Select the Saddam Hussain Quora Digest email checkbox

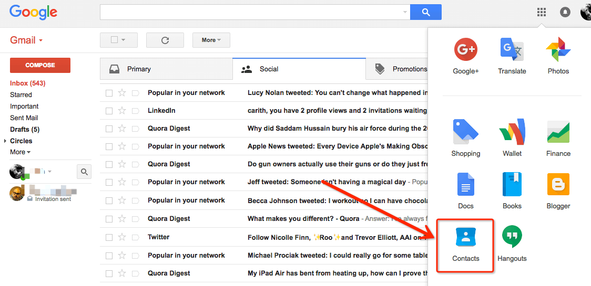[109, 129]
